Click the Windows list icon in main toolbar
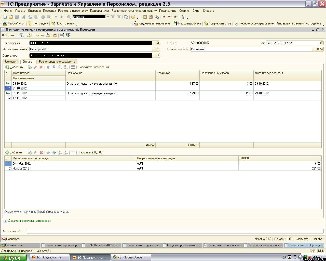Image resolution: width=326 pixels, height=261 pixels. click(126, 17)
